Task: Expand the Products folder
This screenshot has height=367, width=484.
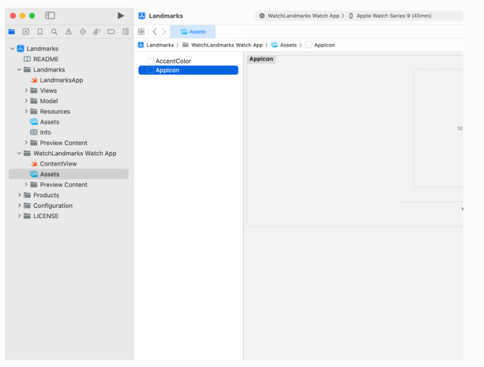Action: pos(19,195)
